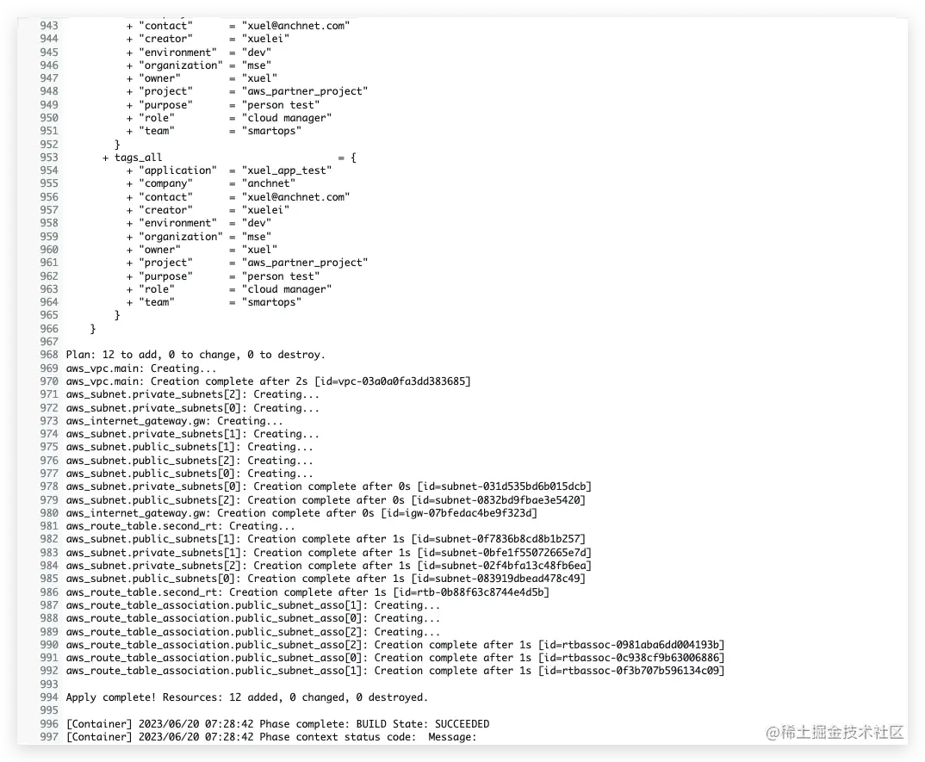Click the Phase context status code line
Image resolution: width=925 pixels, height=762 pixels.
[x=271, y=737]
